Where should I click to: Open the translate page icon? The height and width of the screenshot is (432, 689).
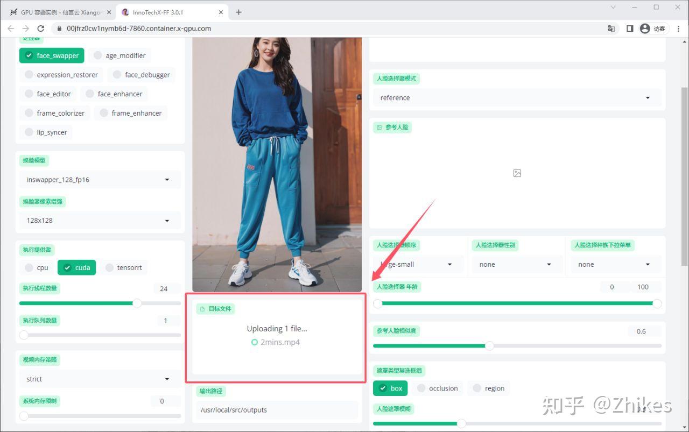[611, 29]
